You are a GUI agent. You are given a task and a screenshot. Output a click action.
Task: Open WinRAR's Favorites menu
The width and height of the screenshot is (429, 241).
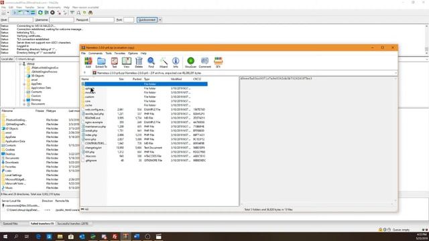pyautogui.click(x=119, y=54)
